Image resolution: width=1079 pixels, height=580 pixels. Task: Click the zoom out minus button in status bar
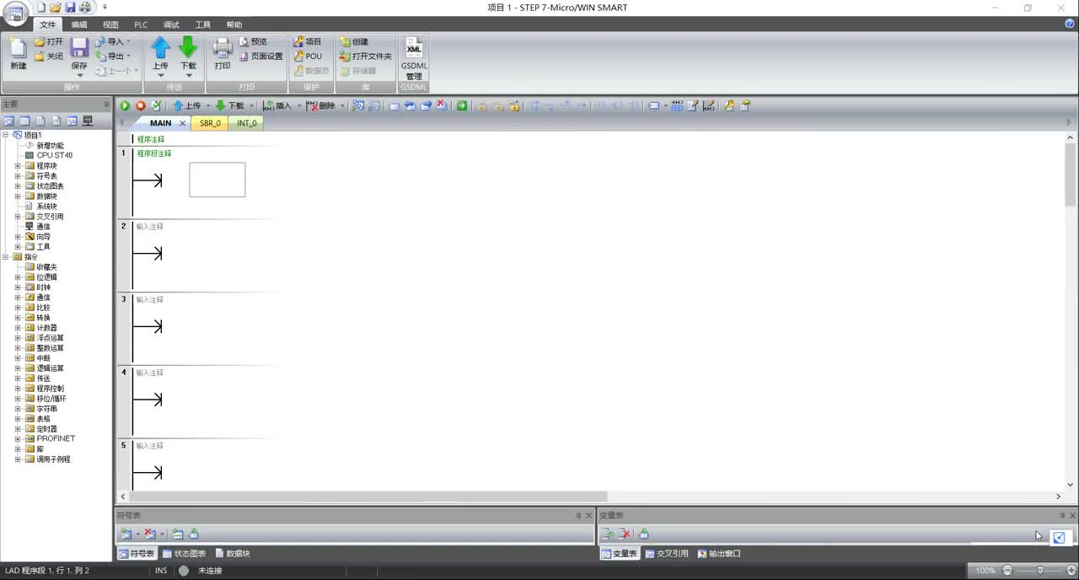(1007, 571)
